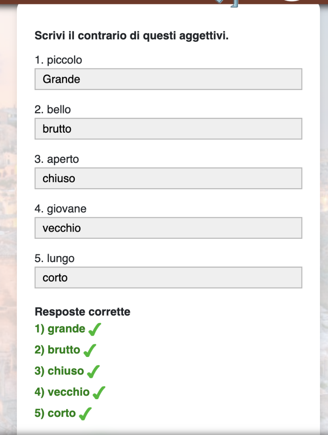Select the "2. bello" prompt text
This screenshot has height=435, width=328.
(53, 109)
